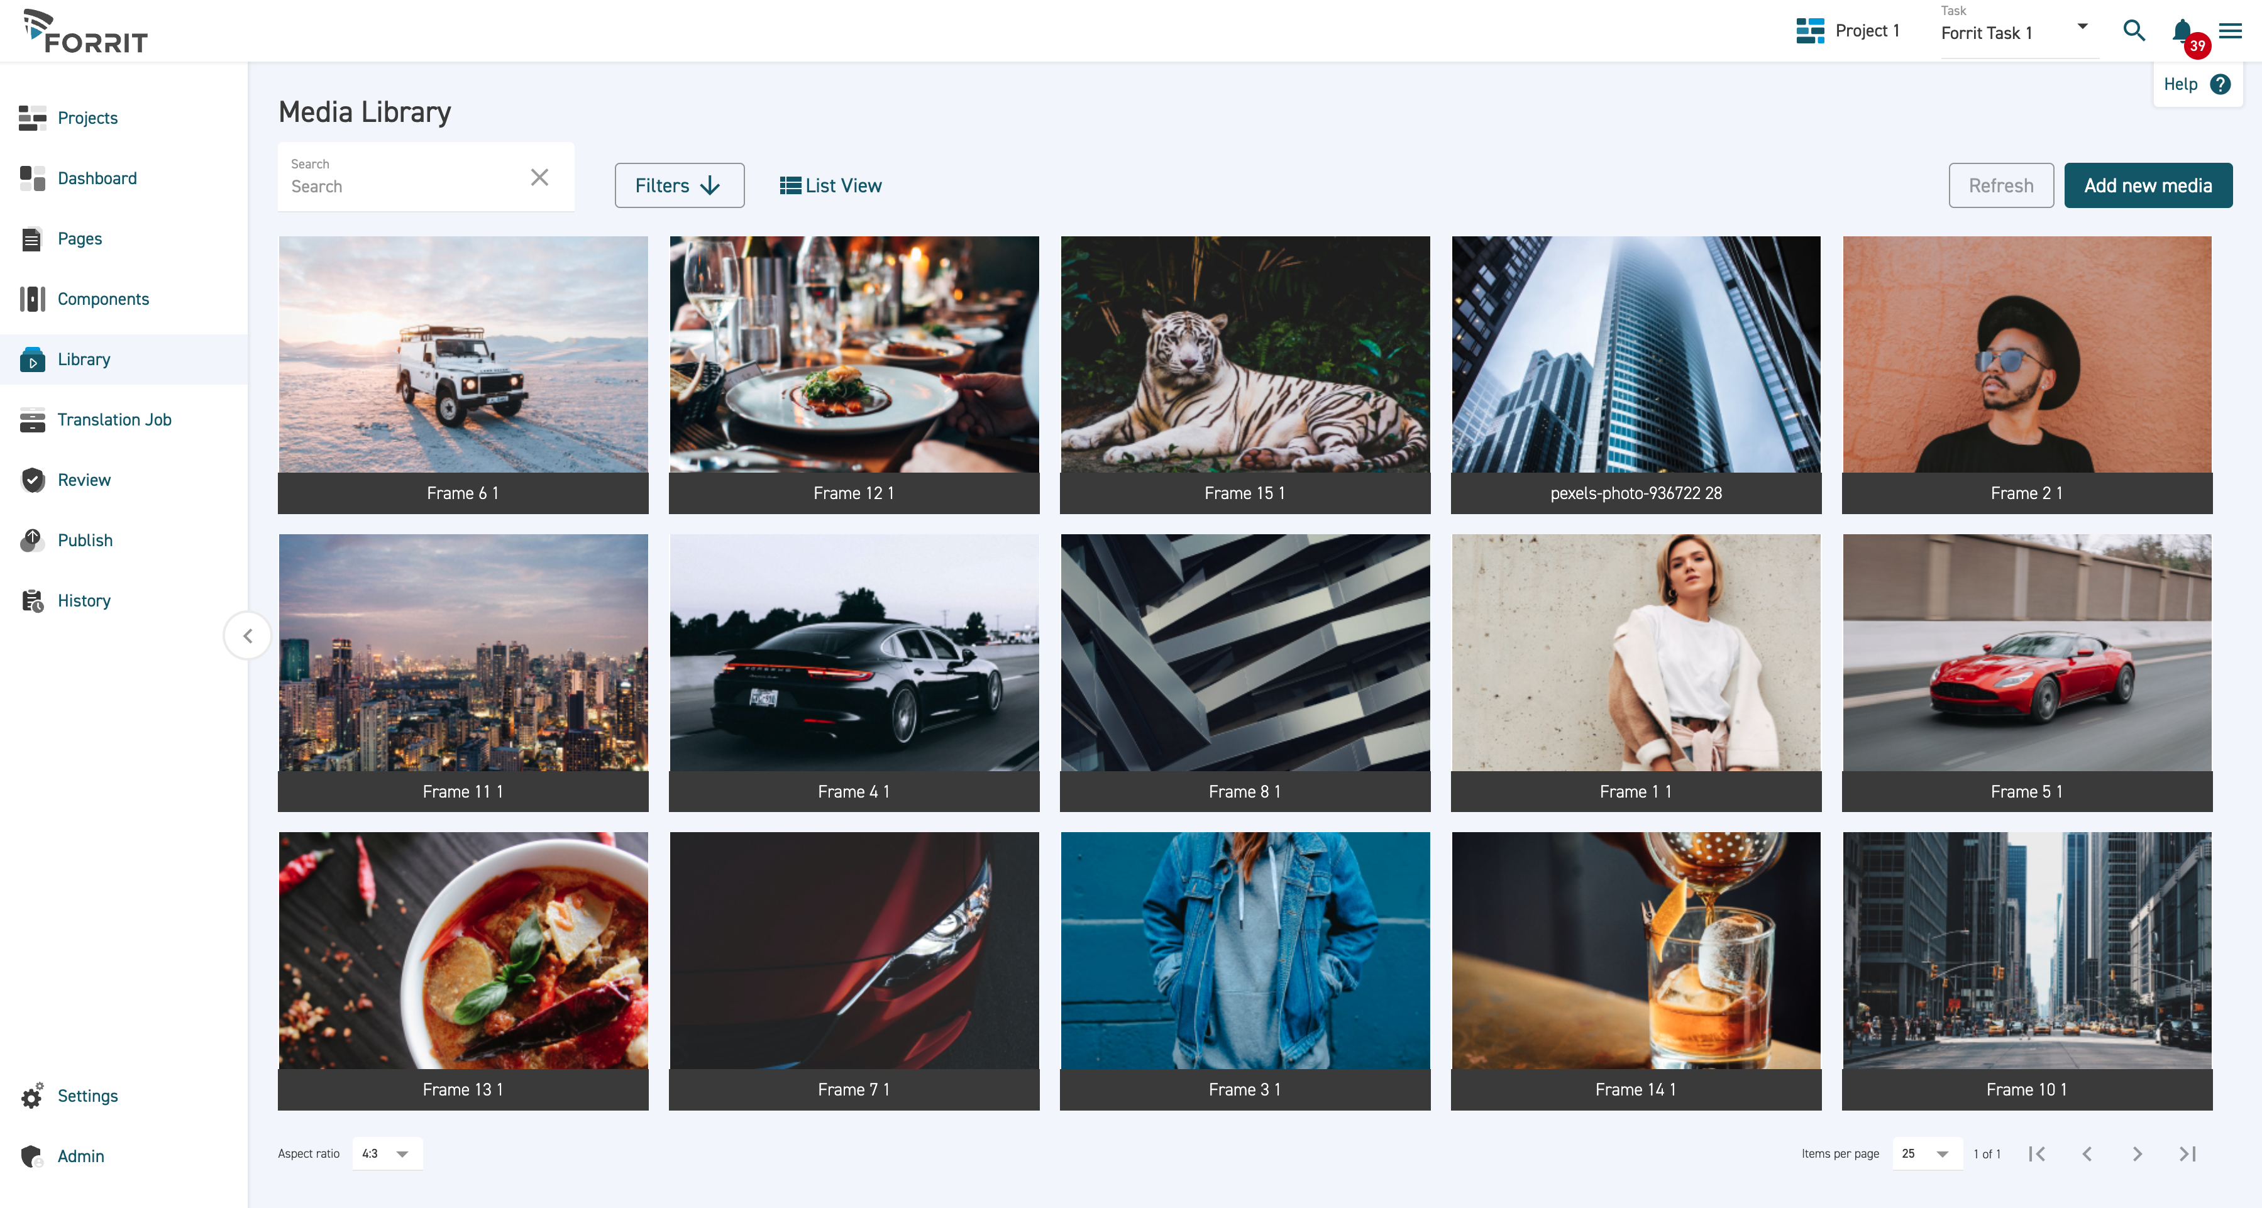Click the Admin label in sidebar
Viewport: 2262px width, 1208px height.
pyautogui.click(x=80, y=1156)
